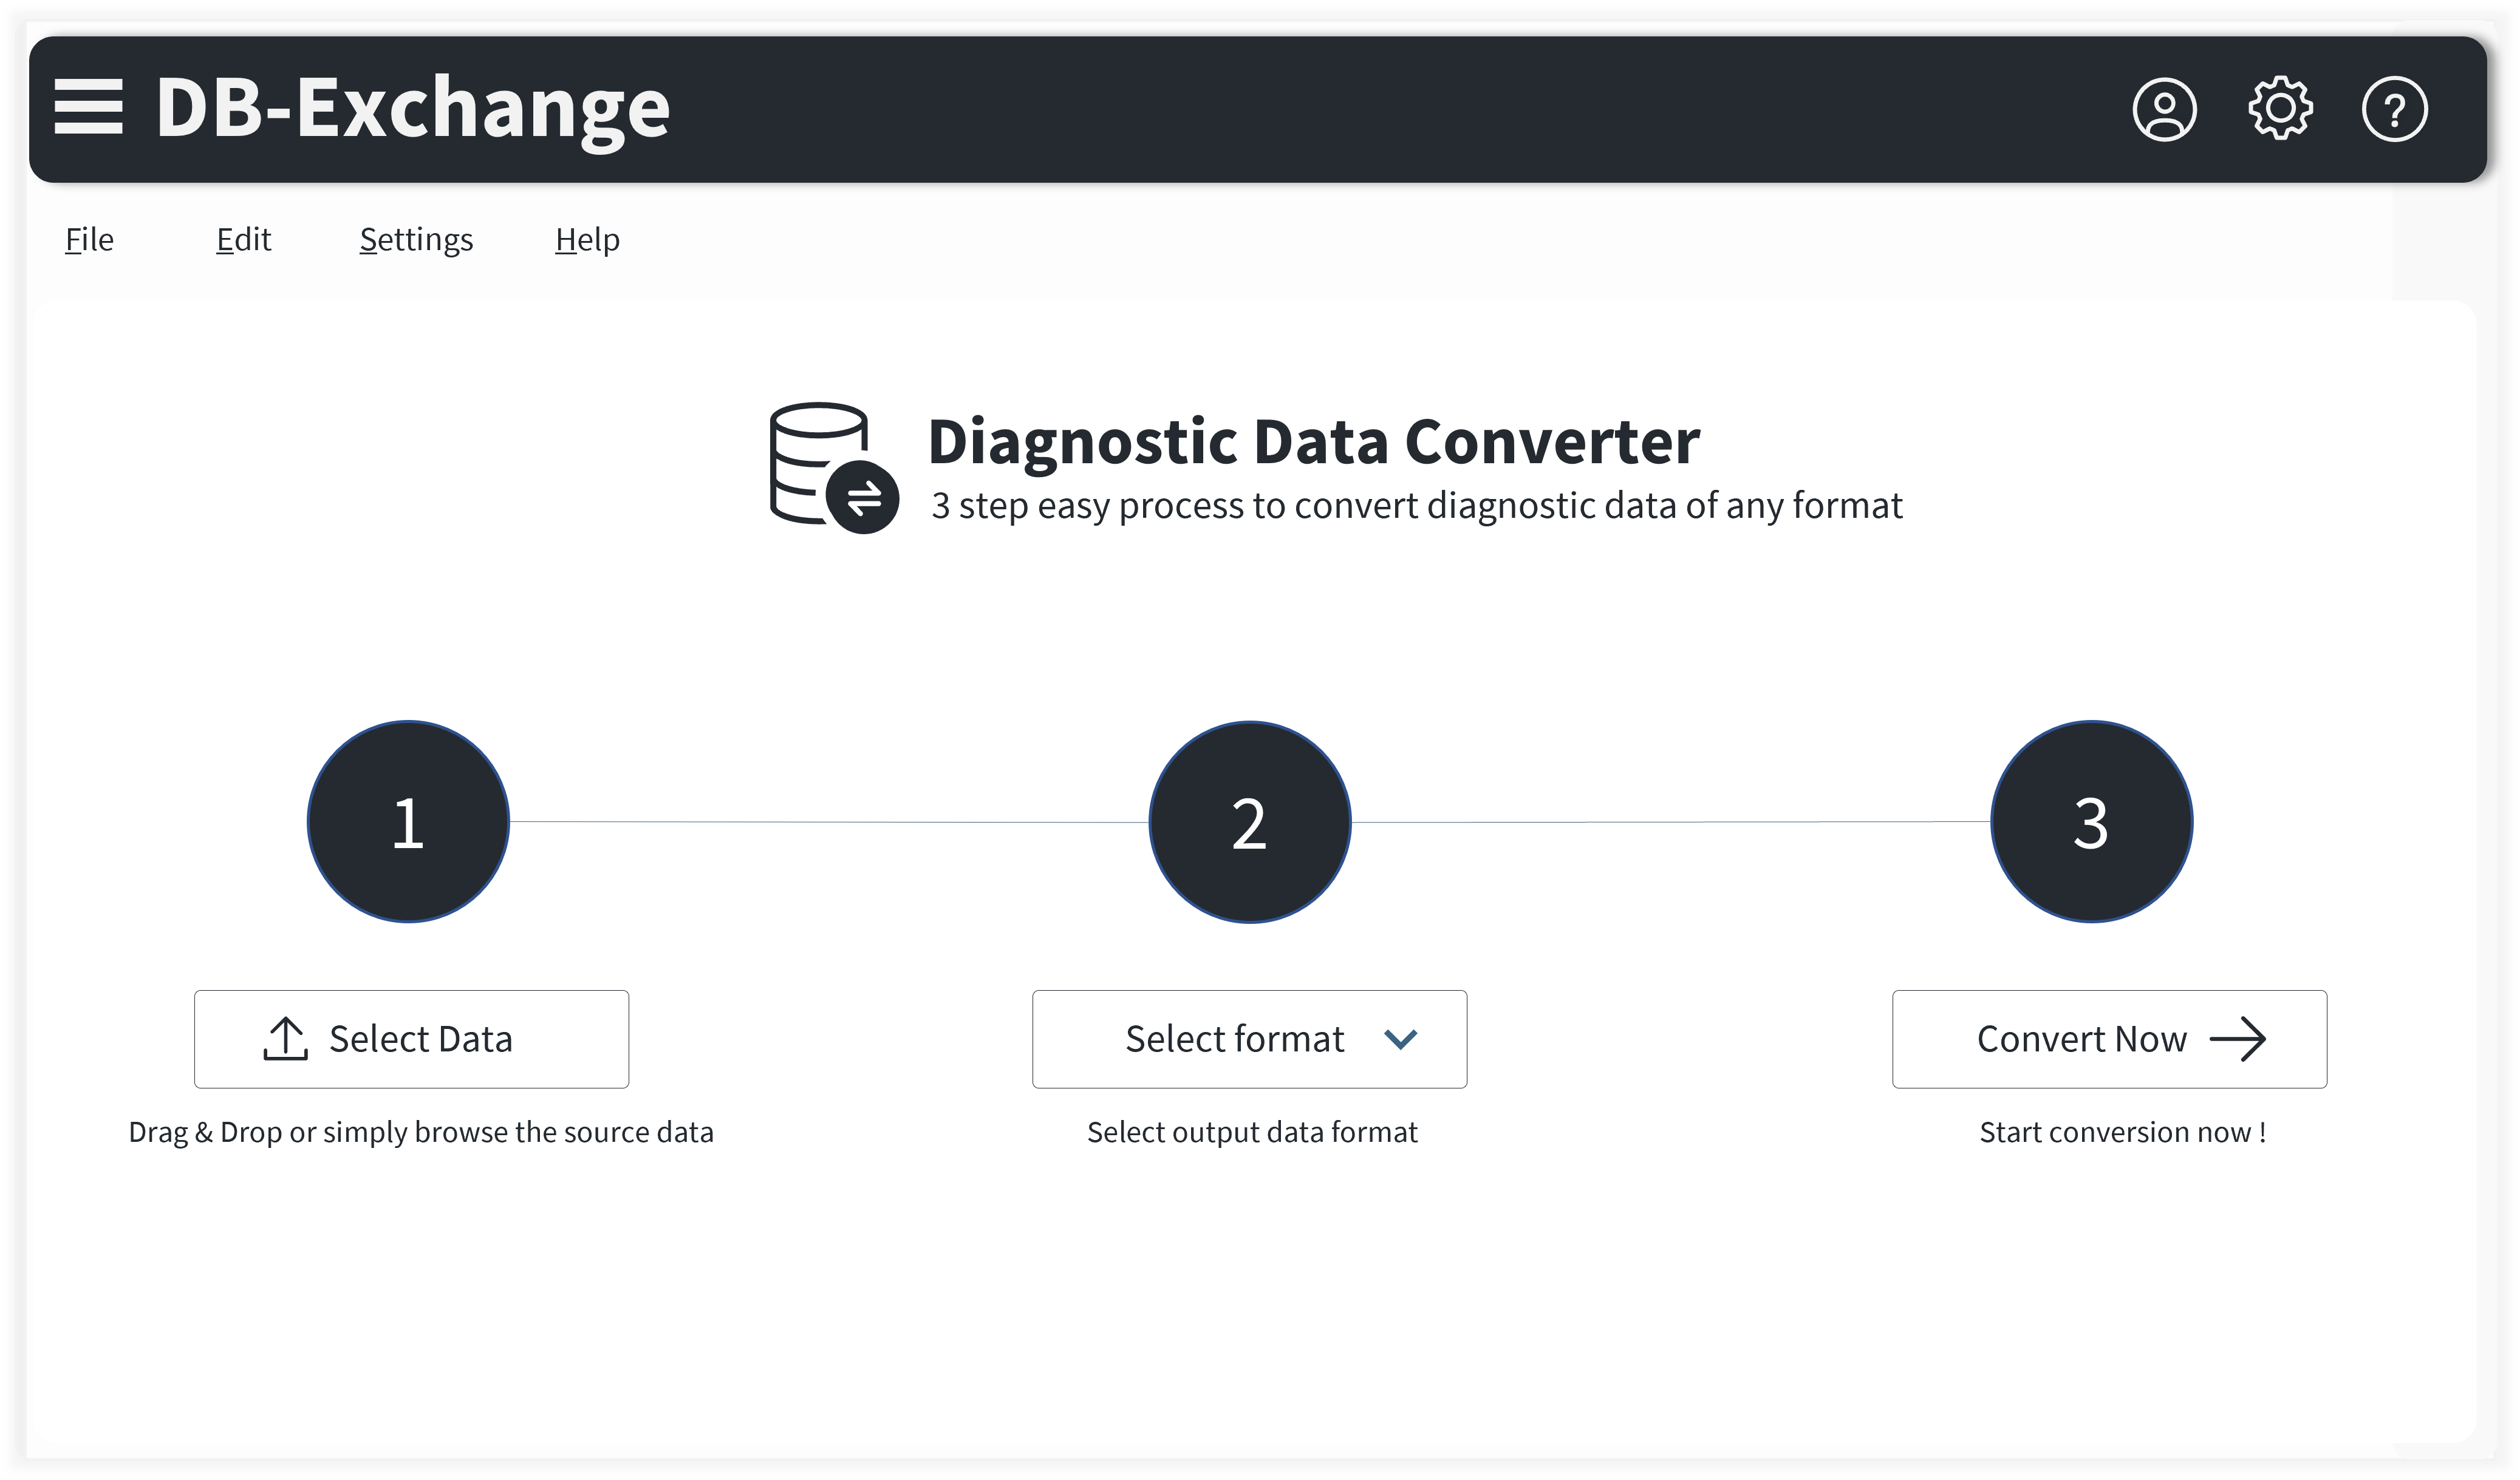2520x1480 pixels.
Task: Select step 1 circle
Action: (408, 821)
